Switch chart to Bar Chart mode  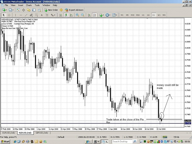[61, 15]
